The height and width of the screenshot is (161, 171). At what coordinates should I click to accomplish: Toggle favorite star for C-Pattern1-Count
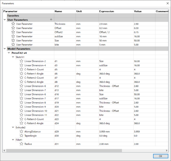pyautogui.click(x=21, y=69)
